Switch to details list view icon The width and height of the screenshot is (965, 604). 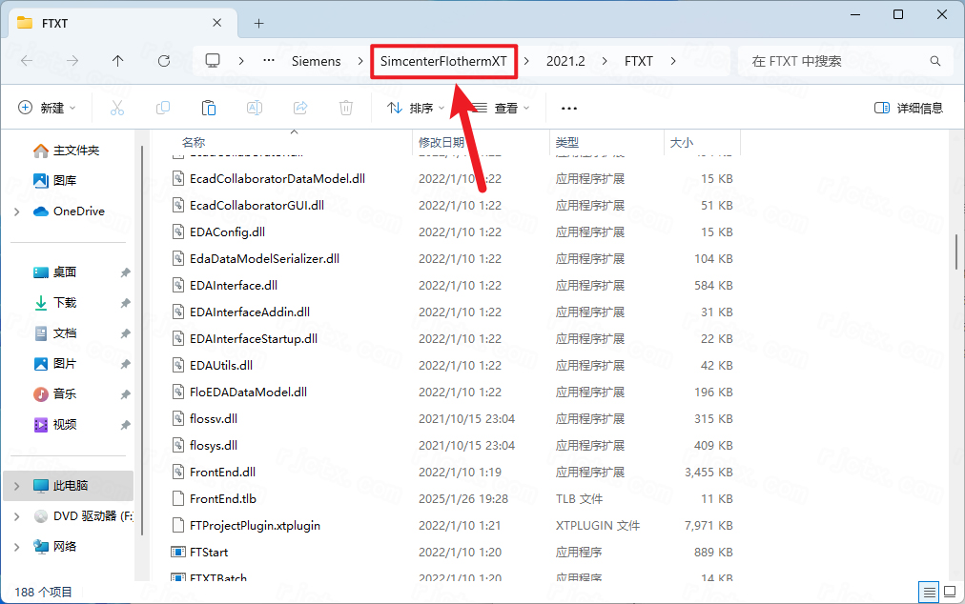coord(929,592)
